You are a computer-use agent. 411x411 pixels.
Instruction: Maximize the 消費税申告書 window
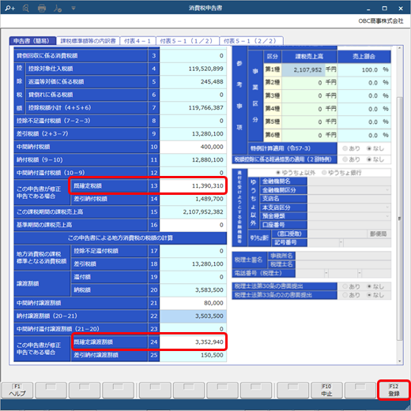pos(384,9)
